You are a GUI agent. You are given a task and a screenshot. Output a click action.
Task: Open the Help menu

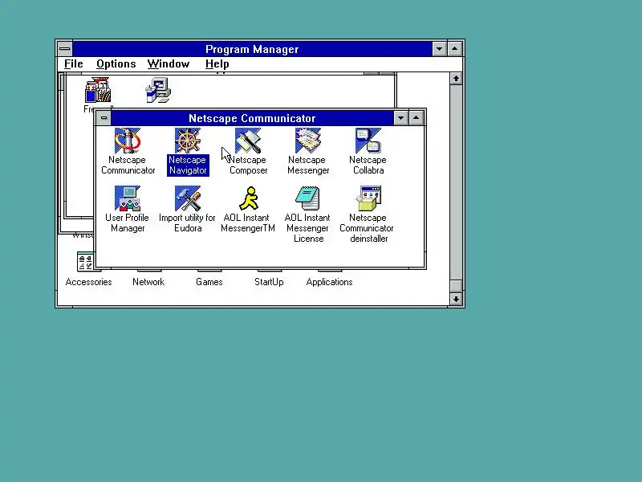(x=217, y=64)
